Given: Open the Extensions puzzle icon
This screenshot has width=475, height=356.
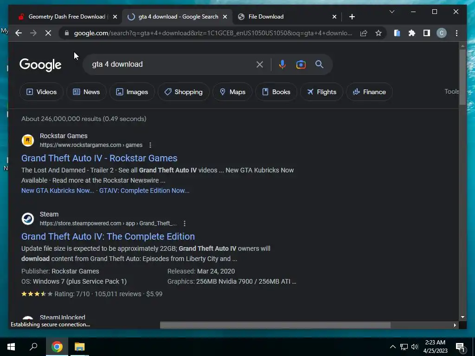Looking at the screenshot, I should click(x=412, y=33).
